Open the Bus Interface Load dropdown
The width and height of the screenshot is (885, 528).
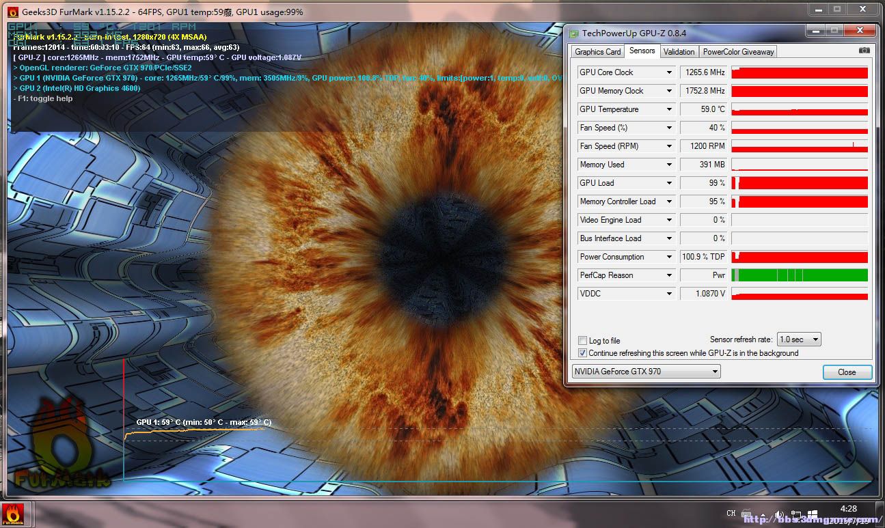click(x=669, y=238)
